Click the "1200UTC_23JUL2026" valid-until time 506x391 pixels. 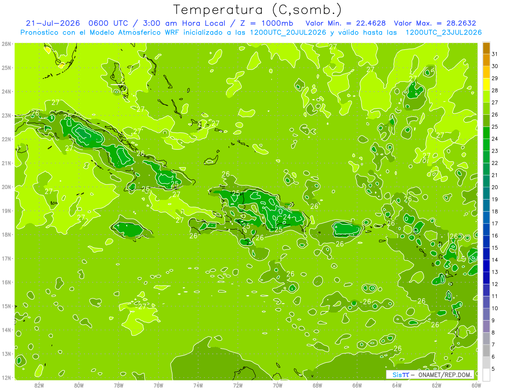(444, 32)
